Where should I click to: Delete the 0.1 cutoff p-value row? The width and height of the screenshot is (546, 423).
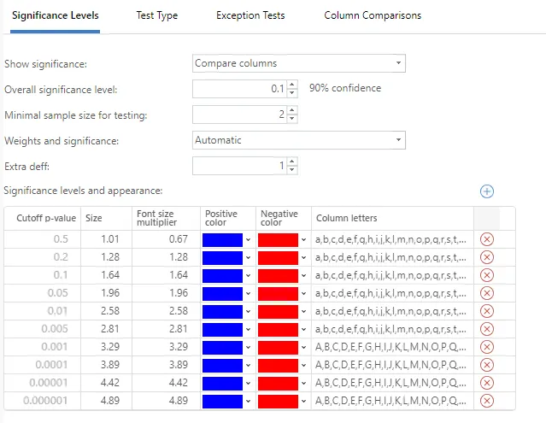click(x=487, y=275)
